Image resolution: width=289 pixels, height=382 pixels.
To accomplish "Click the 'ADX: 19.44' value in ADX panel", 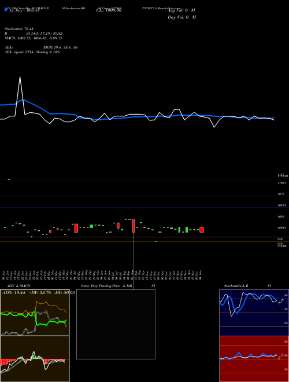I will [14, 293].
